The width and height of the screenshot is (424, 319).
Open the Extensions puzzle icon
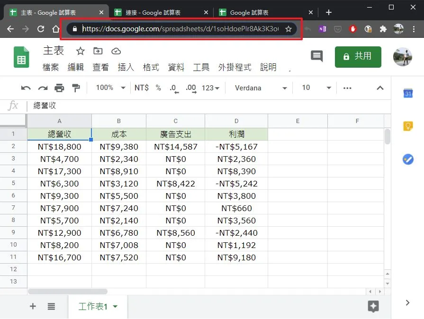pyautogui.click(x=383, y=28)
